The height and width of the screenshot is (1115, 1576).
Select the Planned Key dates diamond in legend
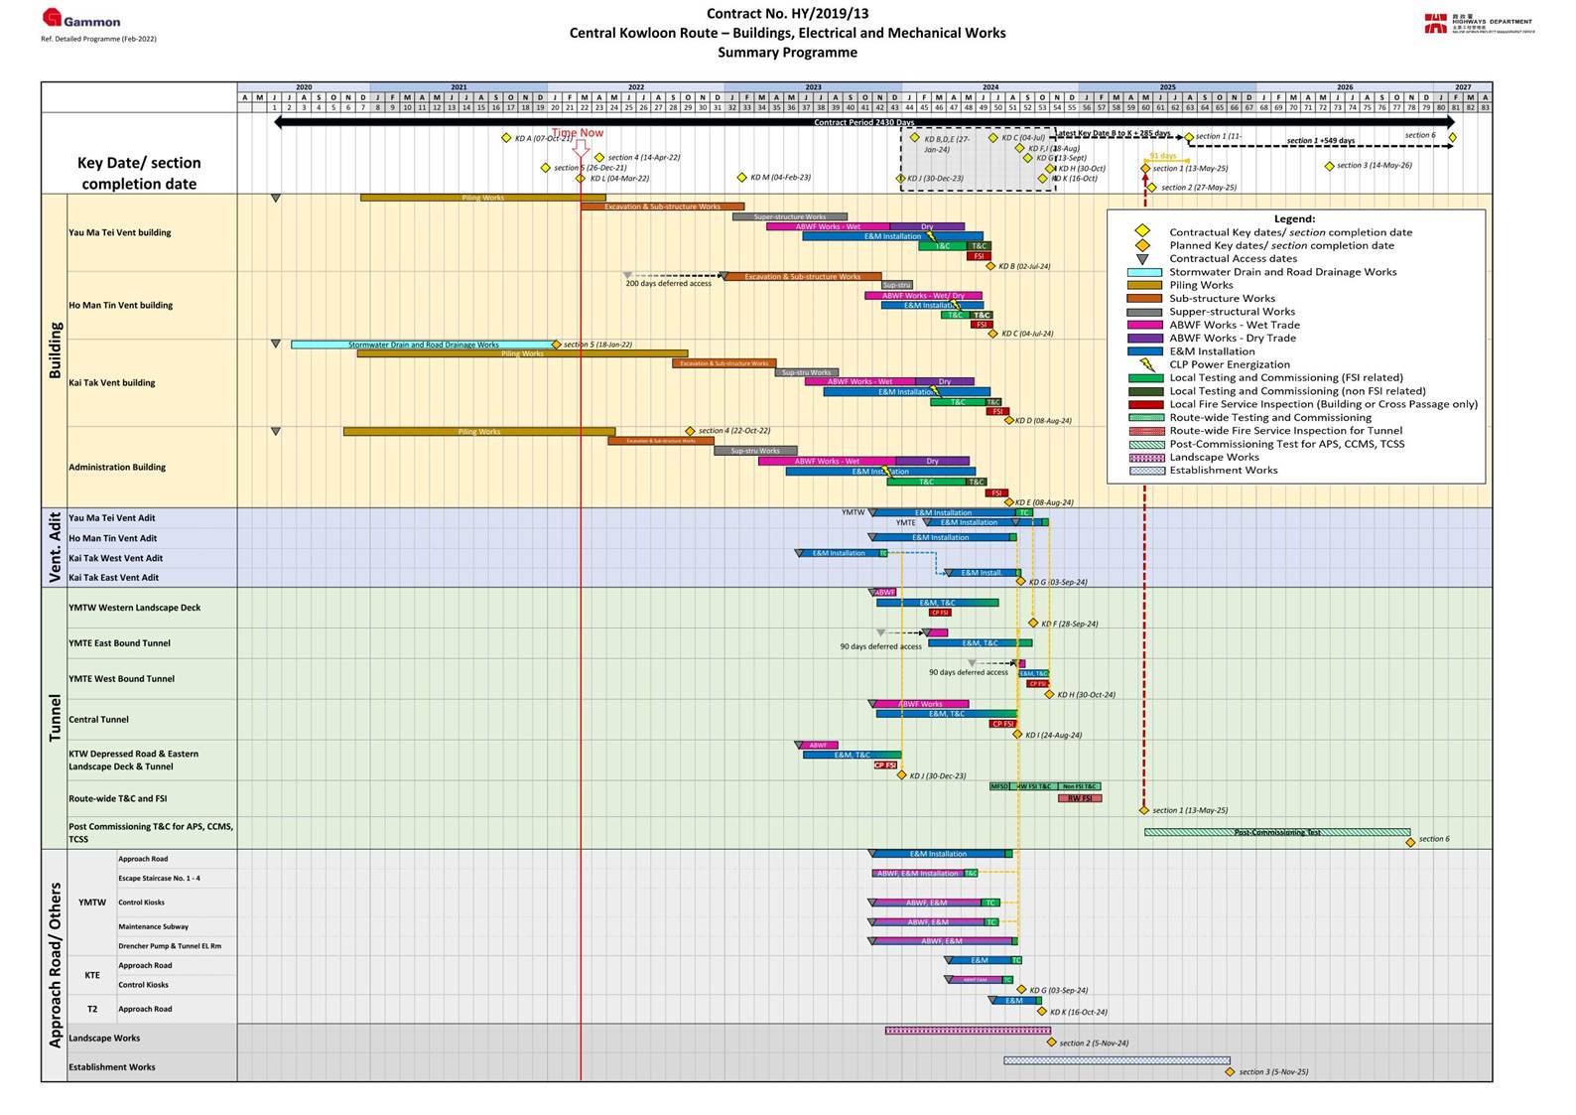click(1143, 245)
